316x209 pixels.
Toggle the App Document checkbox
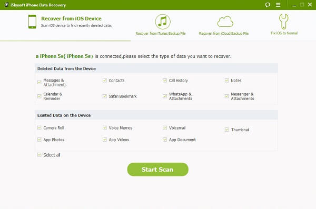165,140
